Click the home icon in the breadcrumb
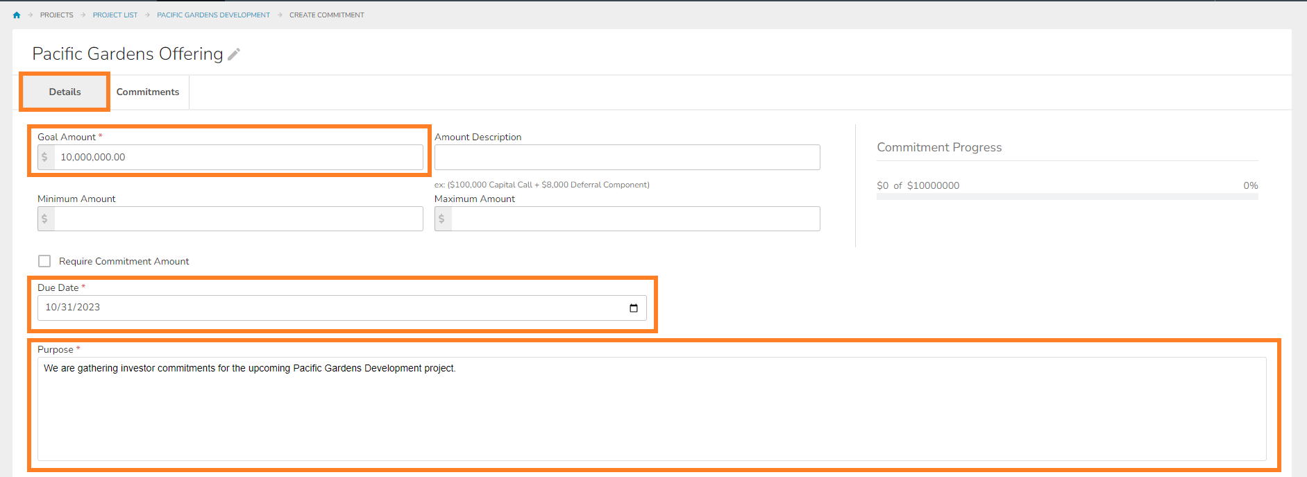 tap(17, 15)
